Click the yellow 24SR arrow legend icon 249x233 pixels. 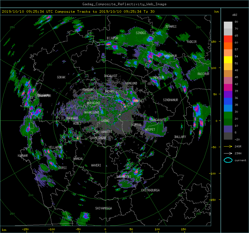pyautogui.click(x=228, y=146)
